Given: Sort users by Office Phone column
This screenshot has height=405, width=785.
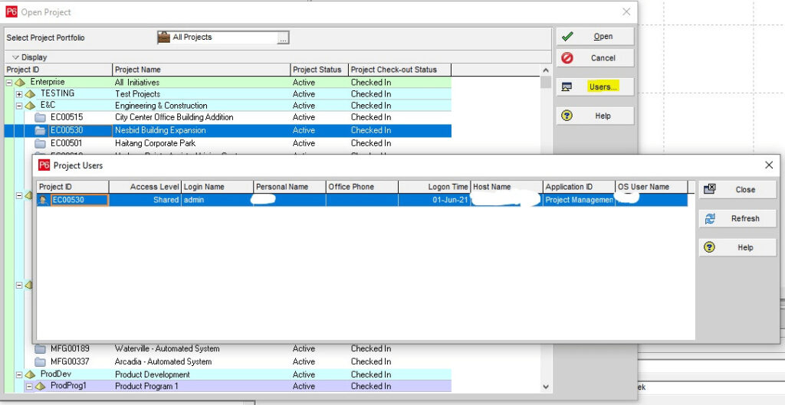Looking at the screenshot, I should click(x=362, y=187).
